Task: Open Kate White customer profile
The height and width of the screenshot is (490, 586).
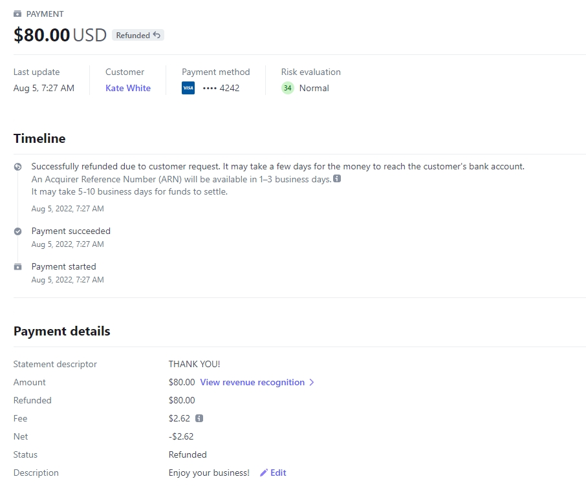Action: tap(128, 88)
